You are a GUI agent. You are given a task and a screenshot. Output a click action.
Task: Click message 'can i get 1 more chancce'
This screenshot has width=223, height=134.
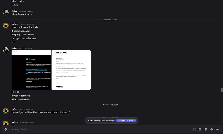click(x=24, y=38)
